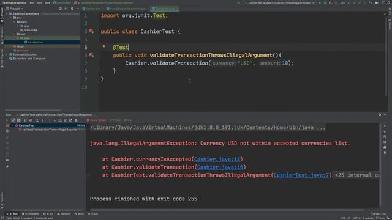Collapse the src folder
The height and width of the screenshot is (220, 392).
(x=11, y=18)
